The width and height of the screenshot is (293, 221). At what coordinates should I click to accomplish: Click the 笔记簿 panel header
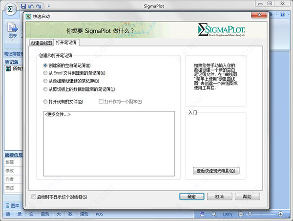coord(12,62)
